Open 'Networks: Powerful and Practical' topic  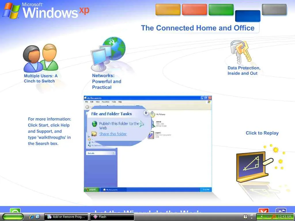pyautogui.click(x=107, y=81)
